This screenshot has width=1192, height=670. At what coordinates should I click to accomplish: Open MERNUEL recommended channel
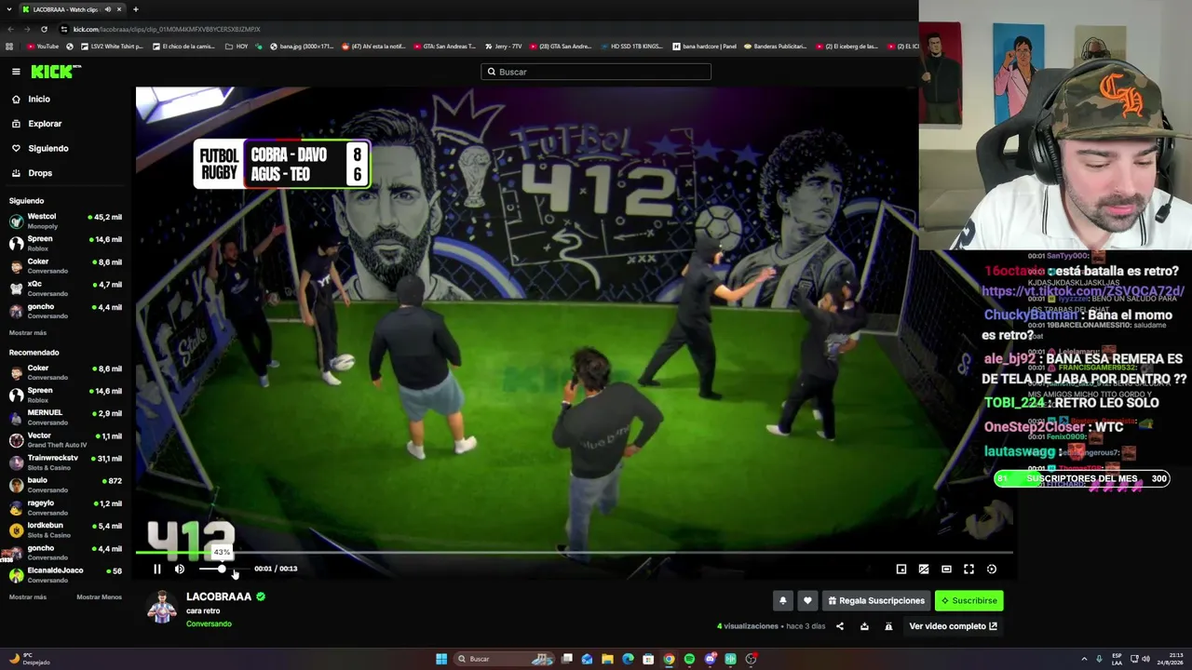coord(65,417)
